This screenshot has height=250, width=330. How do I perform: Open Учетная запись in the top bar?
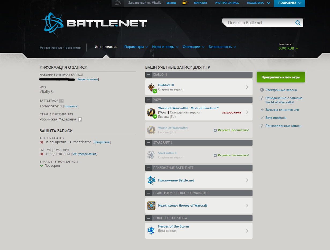[x=227, y=3]
